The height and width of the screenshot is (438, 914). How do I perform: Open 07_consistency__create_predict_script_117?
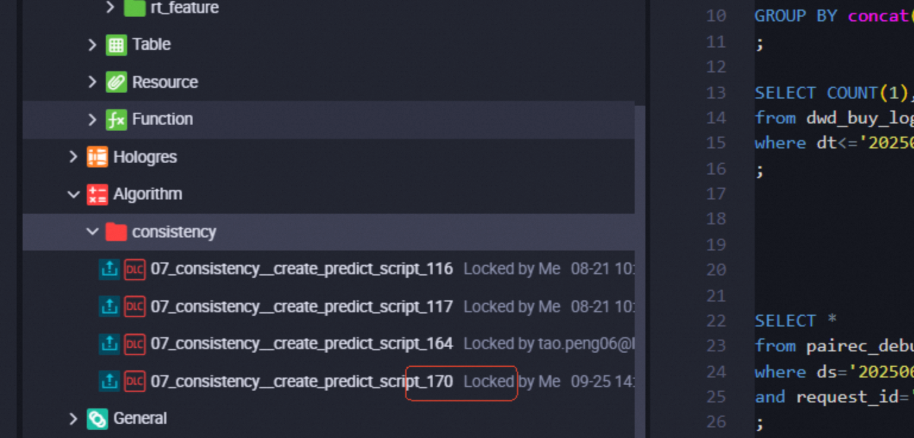pyautogui.click(x=302, y=306)
